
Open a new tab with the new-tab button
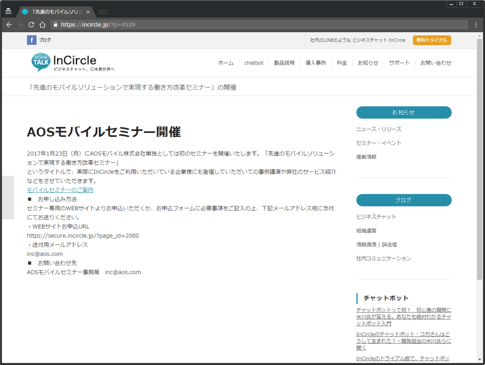tap(103, 12)
